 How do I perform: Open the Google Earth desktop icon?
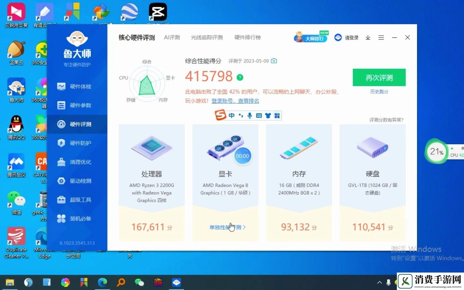coord(129,12)
